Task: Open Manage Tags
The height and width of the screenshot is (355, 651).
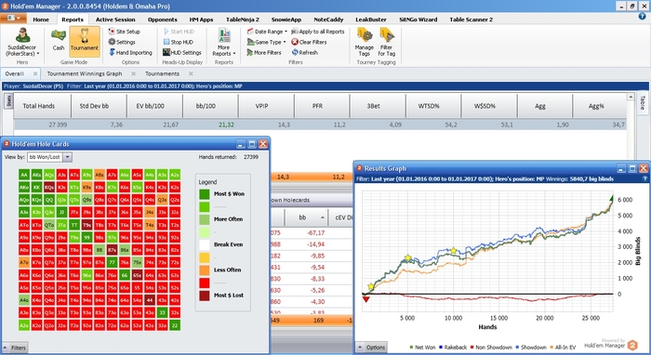Action: 365,42
